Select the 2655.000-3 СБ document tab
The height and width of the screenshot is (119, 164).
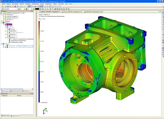tap(94, 12)
